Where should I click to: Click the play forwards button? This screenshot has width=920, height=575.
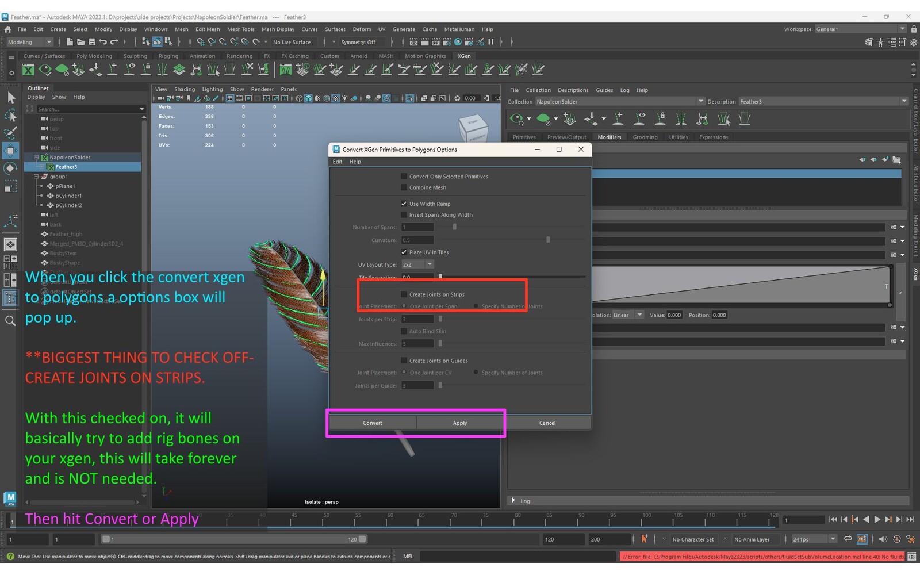coord(877,520)
